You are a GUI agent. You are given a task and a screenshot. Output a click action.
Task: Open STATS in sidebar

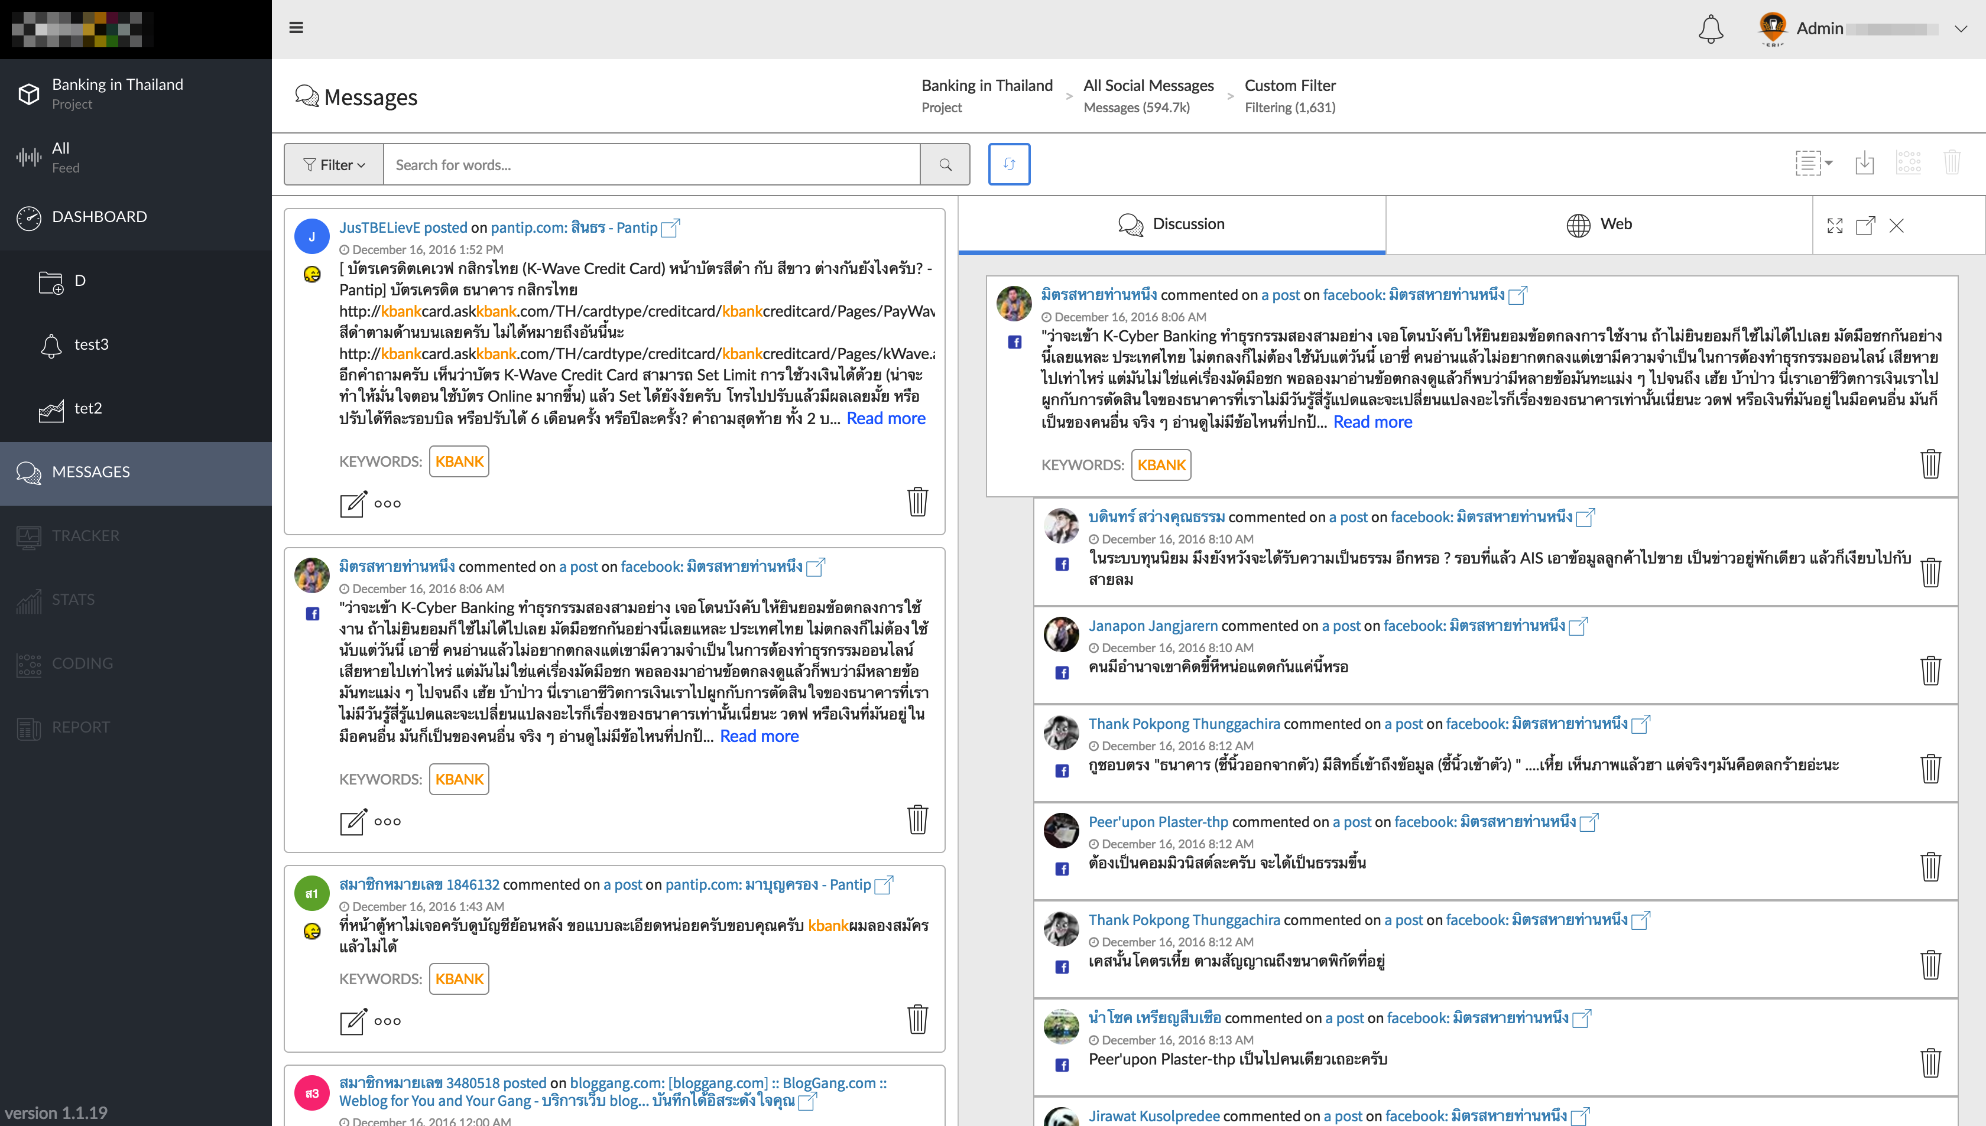(136, 600)
